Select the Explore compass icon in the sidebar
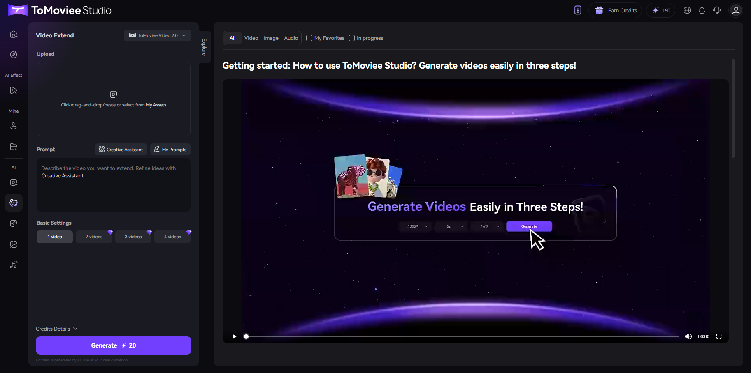Viewport: 751px width, 373px height. tap(14, 54)
